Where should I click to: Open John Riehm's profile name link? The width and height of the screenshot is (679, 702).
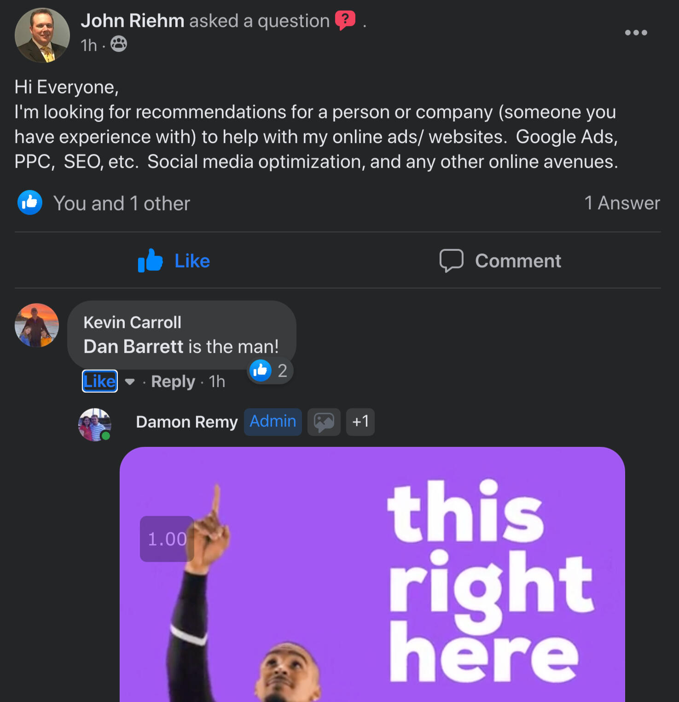pos(133,21)
